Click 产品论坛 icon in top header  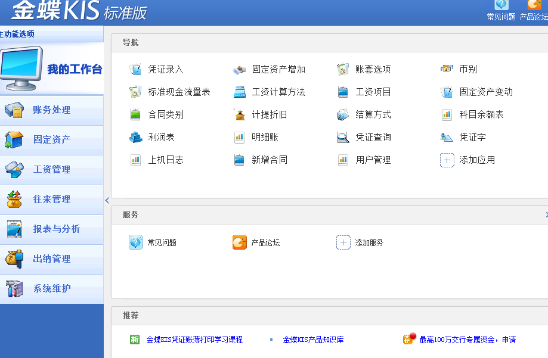coord(534,5)
